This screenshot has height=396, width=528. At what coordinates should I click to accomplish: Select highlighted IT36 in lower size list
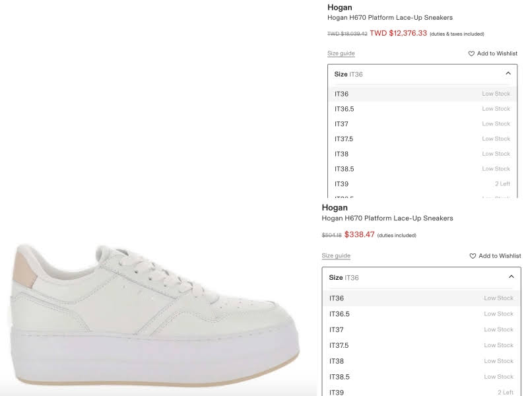pos(421,298)
